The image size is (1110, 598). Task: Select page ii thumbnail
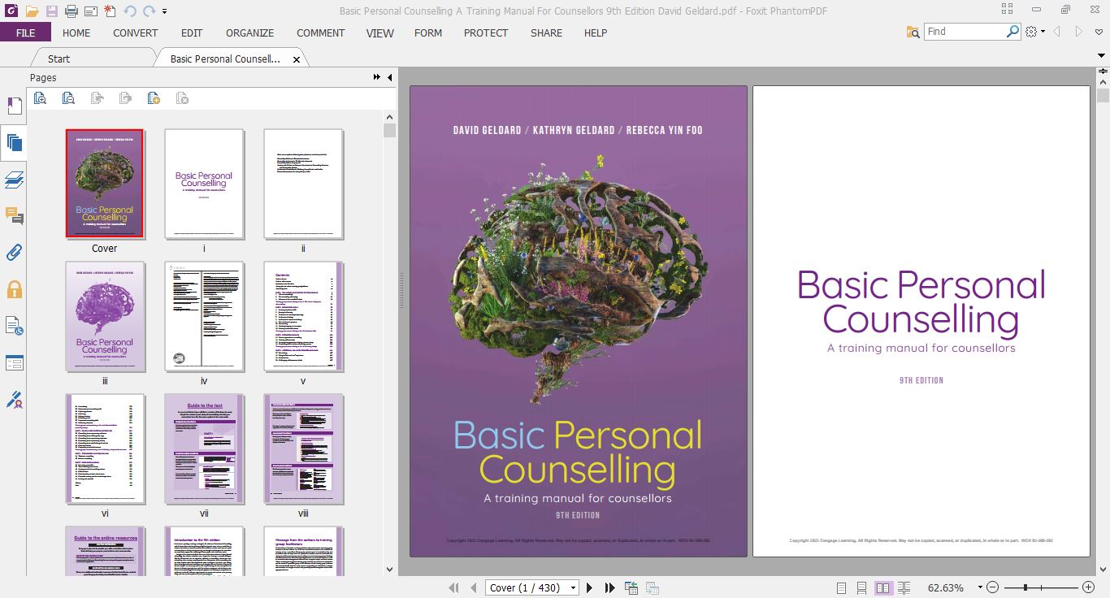click(303, 184)
